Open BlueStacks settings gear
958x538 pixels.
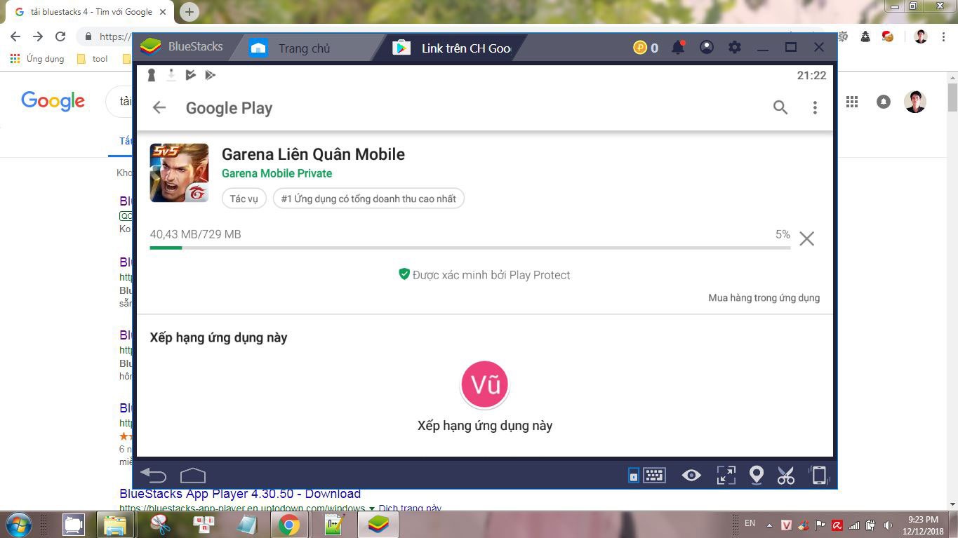(735, 47)
